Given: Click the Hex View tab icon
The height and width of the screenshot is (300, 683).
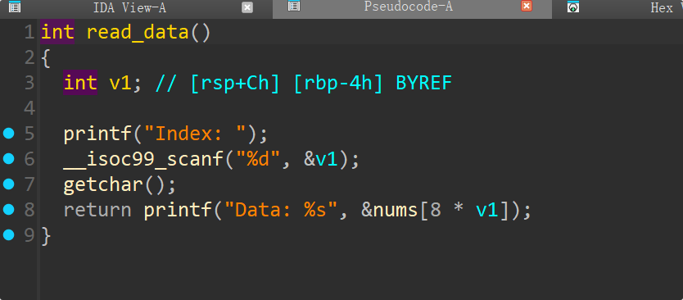Looking at the screenshot, I should pyautogui.click(x=573, y=7).
